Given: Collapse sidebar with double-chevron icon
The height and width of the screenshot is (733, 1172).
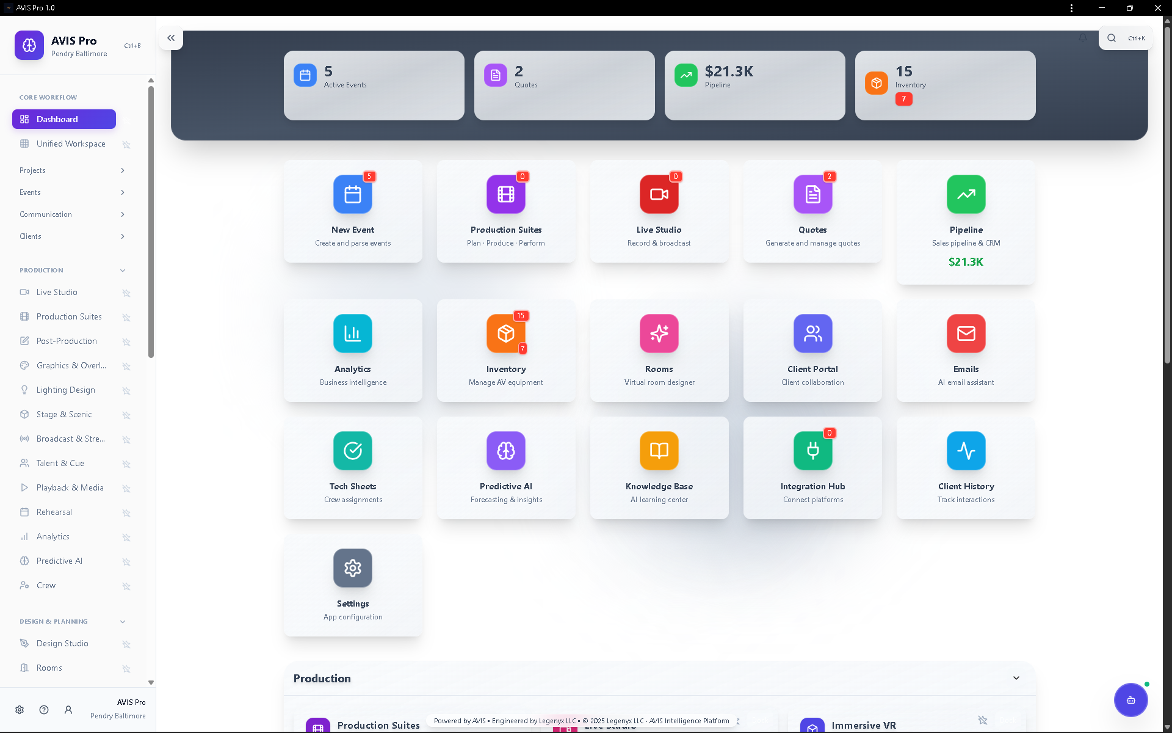Looking at the screenshot, I should pyautogui.click(x=171, y=38).
